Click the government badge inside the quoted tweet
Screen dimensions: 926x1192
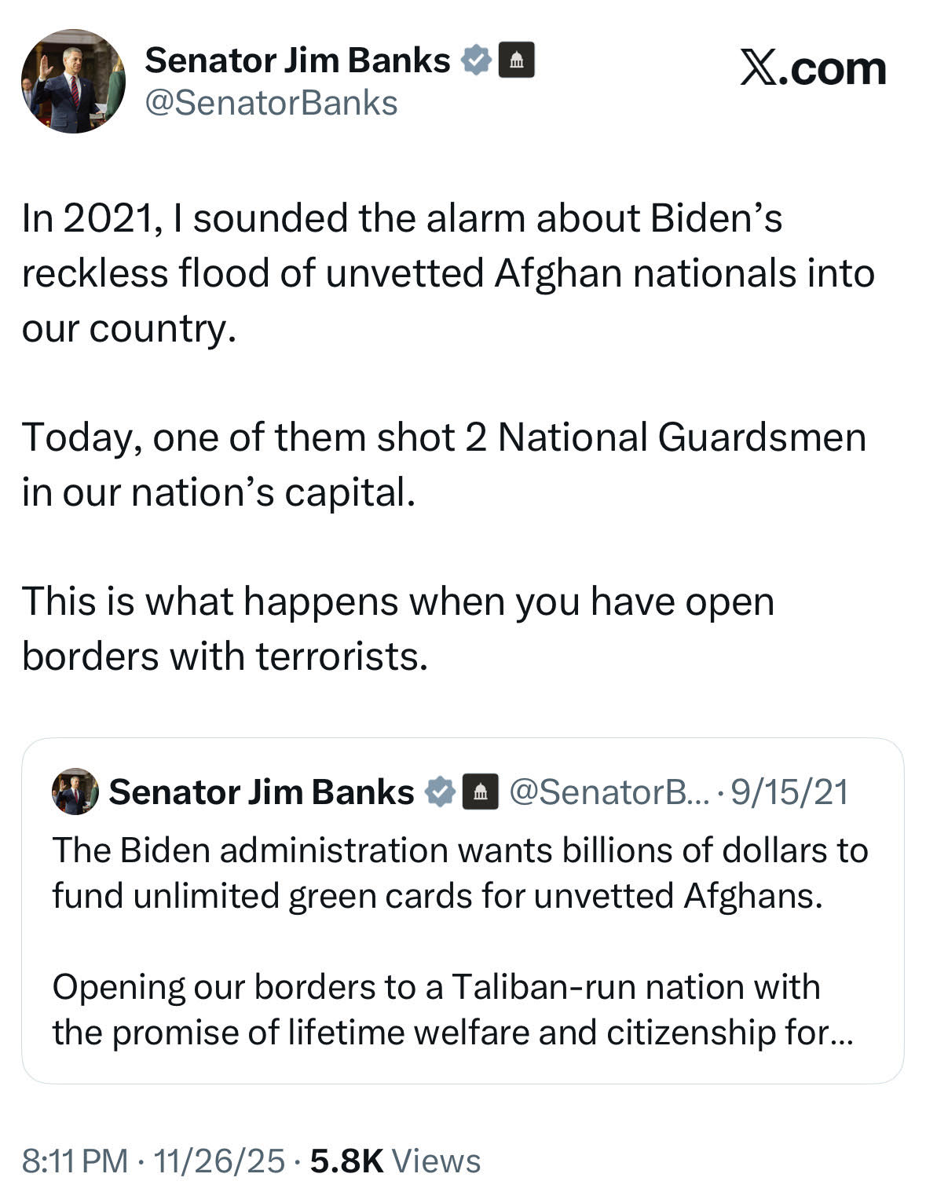[480, 792]
